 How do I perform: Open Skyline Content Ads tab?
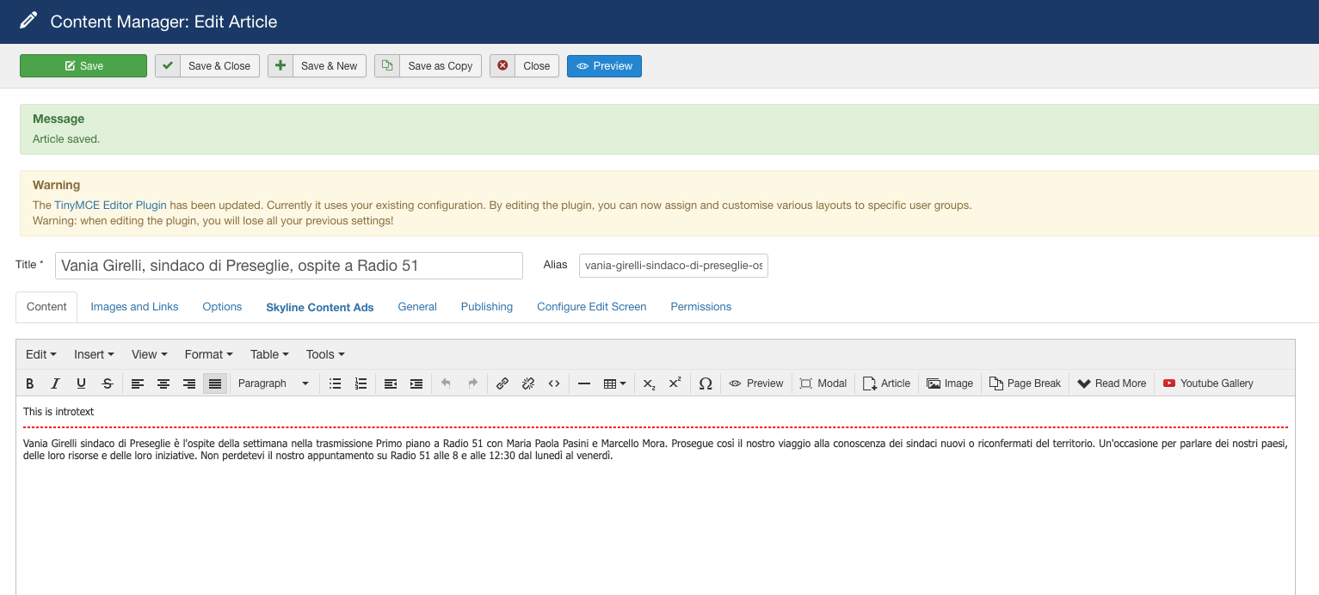320,307
